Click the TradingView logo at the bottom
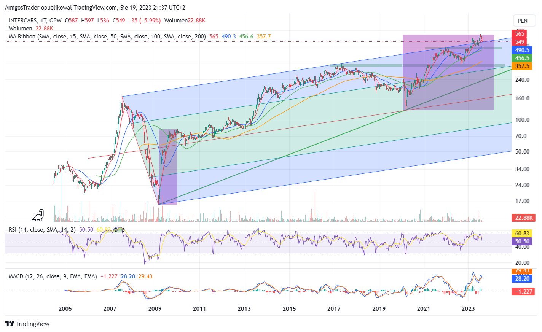The image size is (542, 332). pos(27,324)
